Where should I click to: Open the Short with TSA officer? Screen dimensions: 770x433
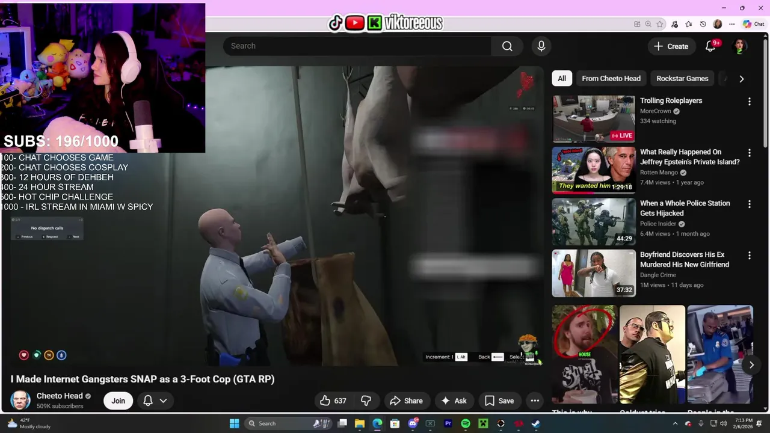[720, 354]
